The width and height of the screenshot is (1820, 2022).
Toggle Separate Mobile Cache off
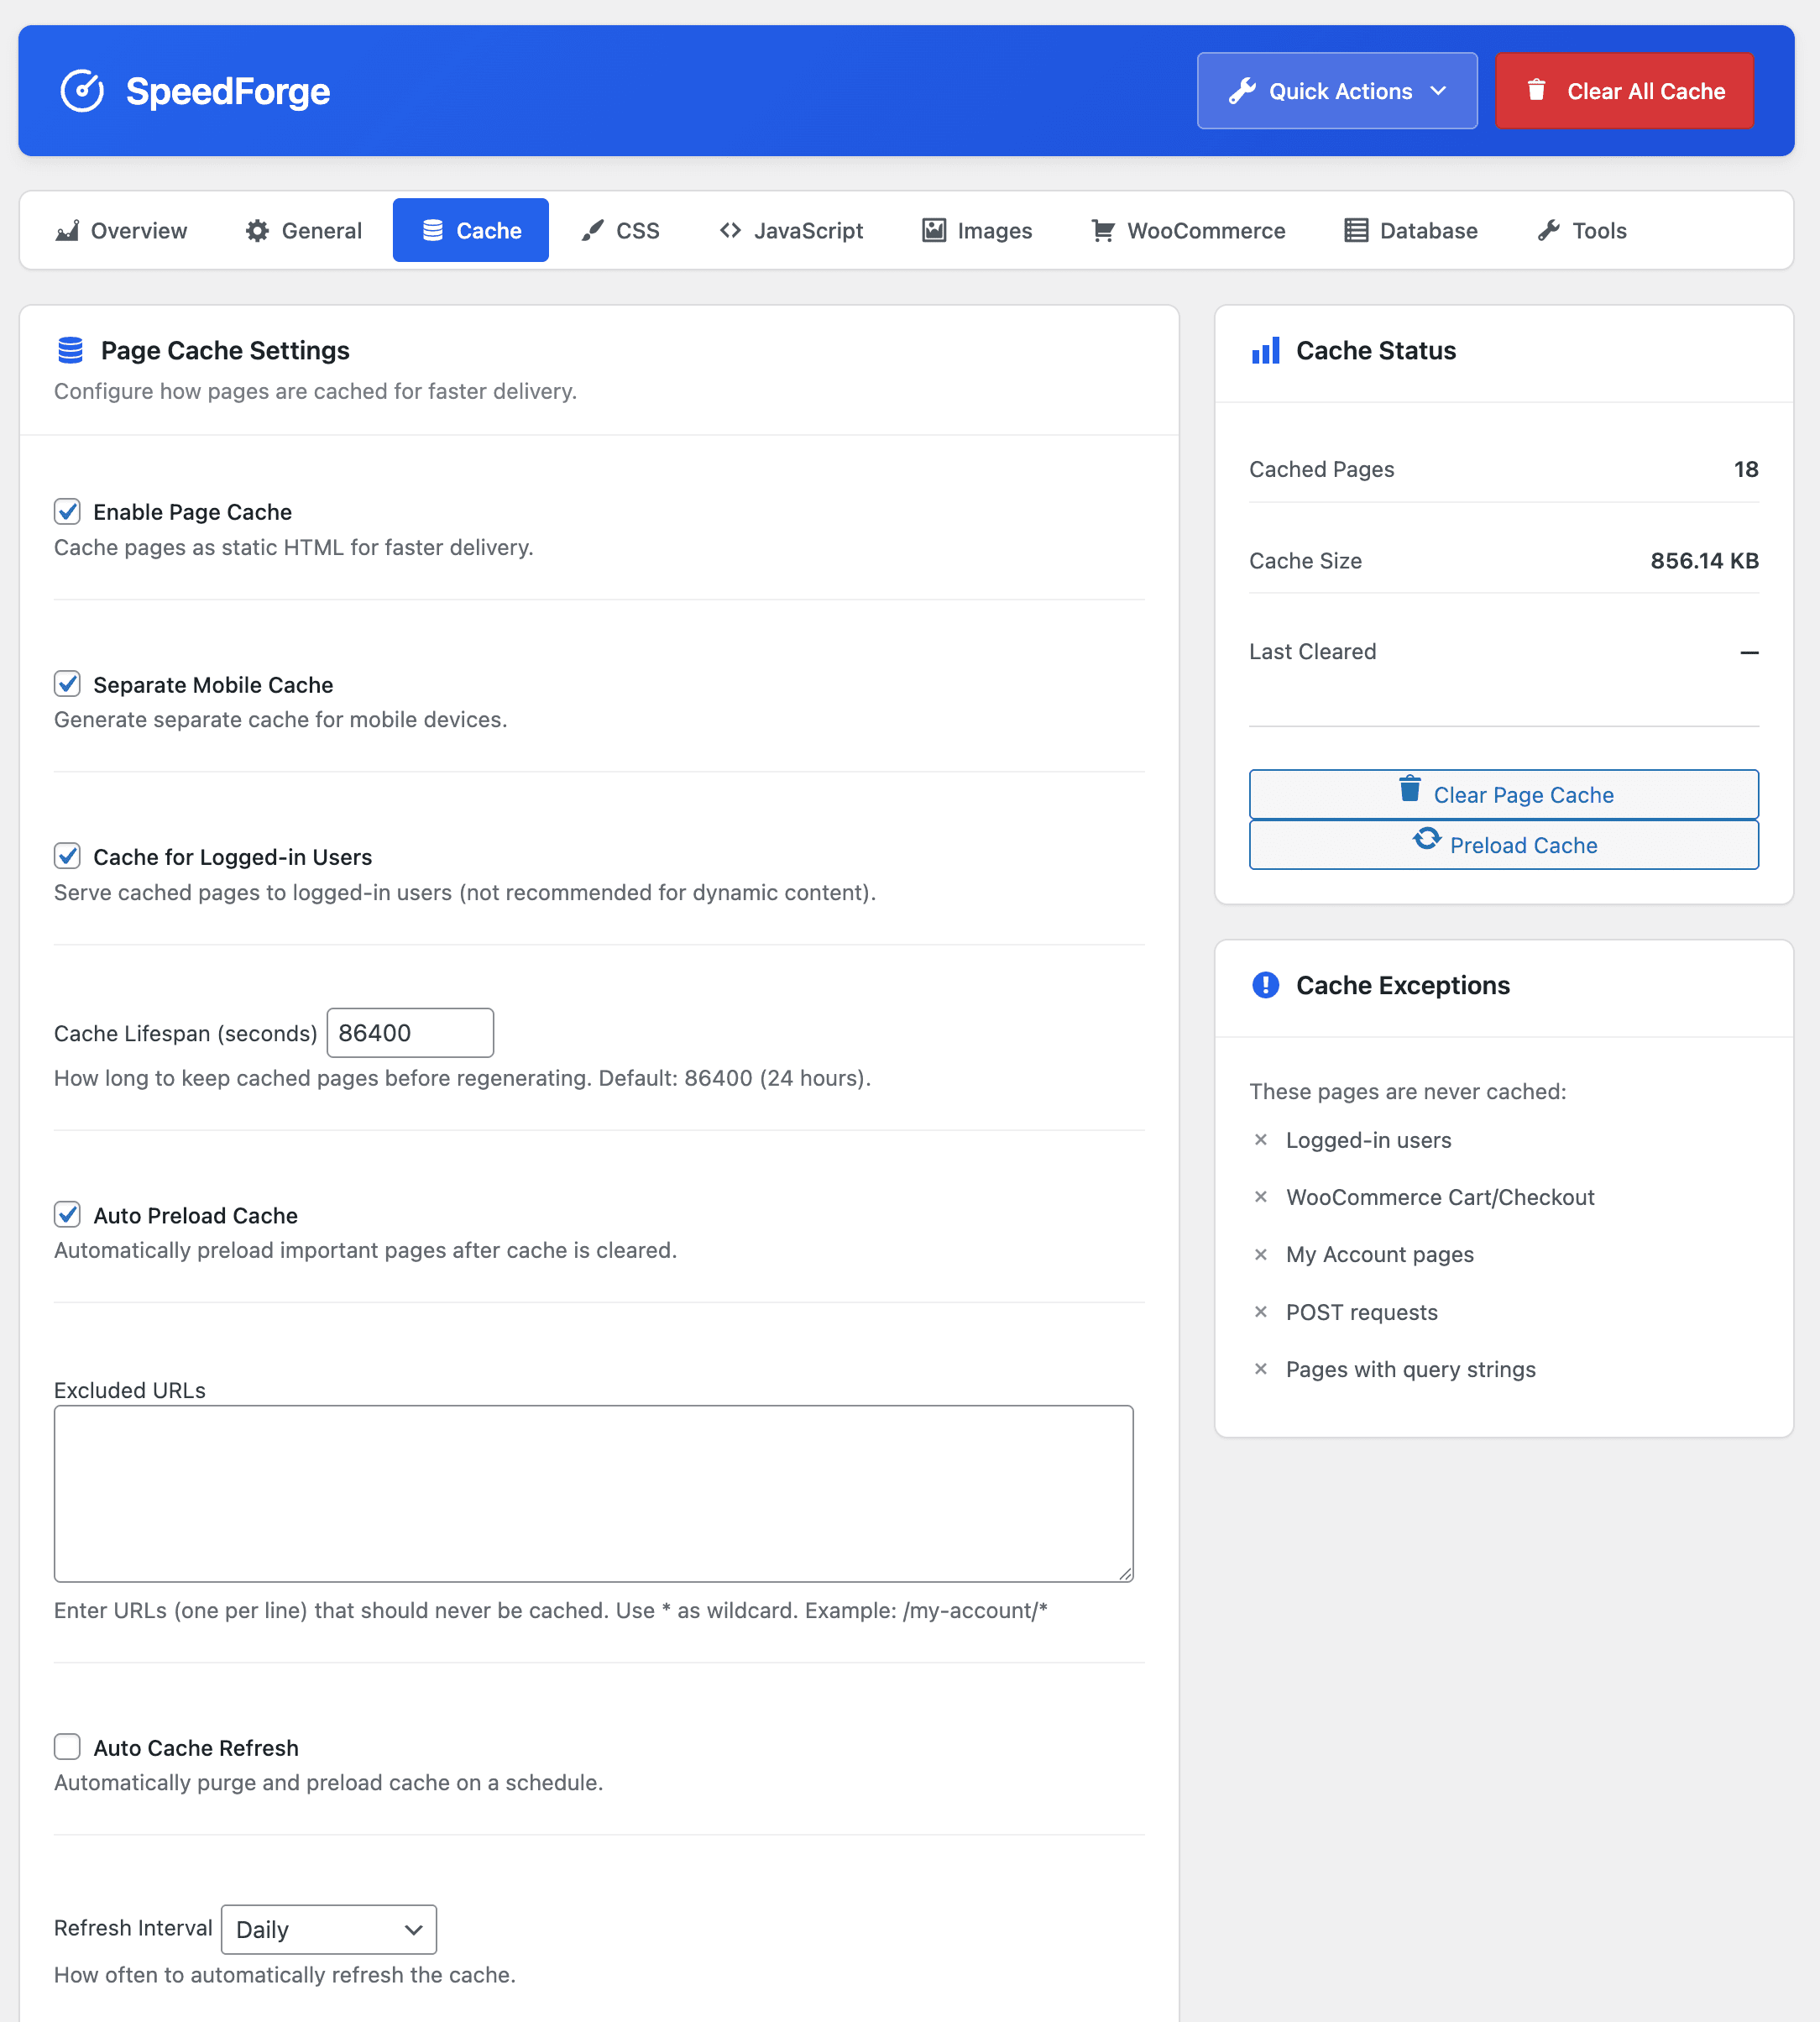(67, 684)
